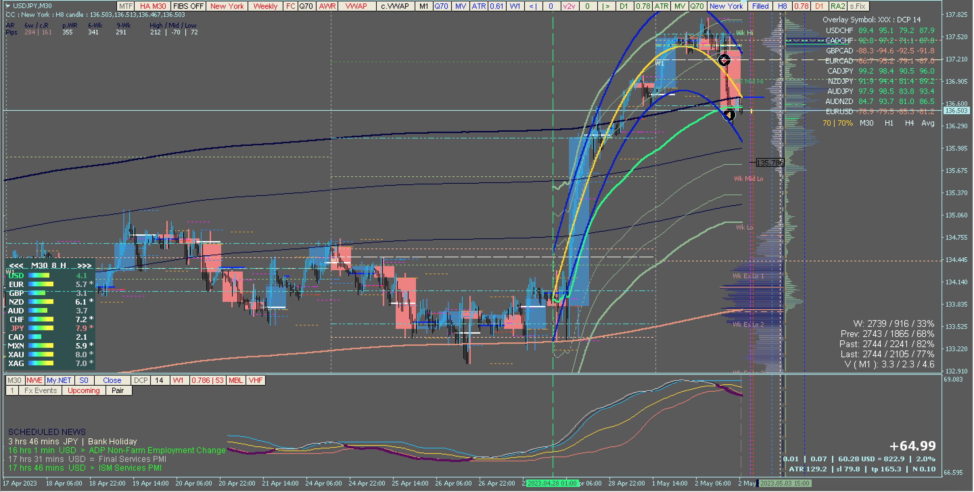Open the Weekly period selector button
Viewport: 974px width, 492px height.
pos(265,6)
